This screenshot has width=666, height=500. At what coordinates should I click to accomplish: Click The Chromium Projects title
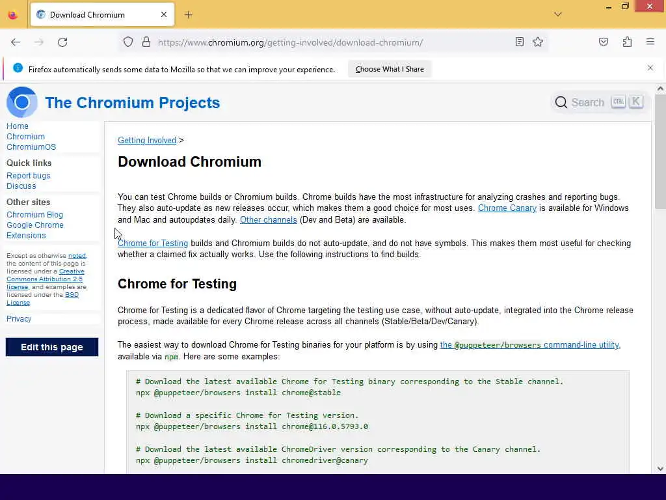click(133, 102)
